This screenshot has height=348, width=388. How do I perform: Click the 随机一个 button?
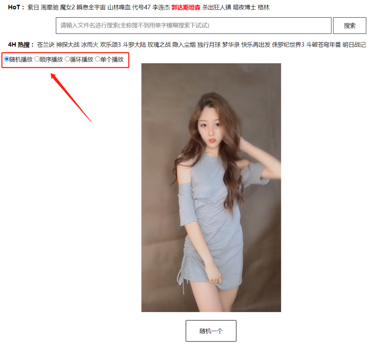(x=211, y=331)
